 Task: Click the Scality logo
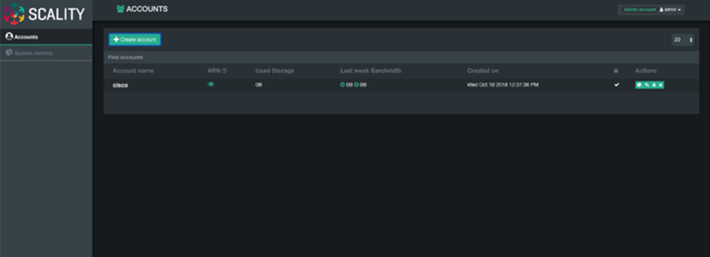click(x=44, y=14)
